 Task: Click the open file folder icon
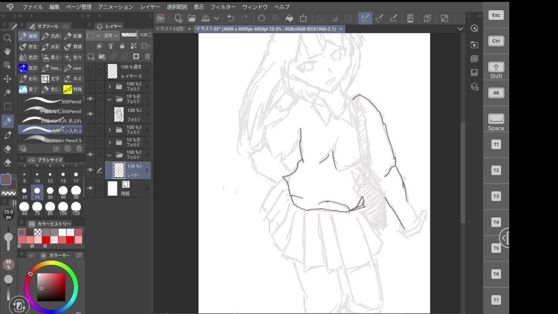(x=192, y=18)
